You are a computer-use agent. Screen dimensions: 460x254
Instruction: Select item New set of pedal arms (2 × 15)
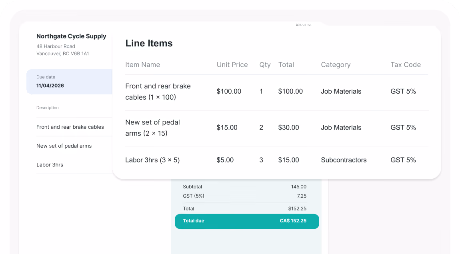[152, 128]
